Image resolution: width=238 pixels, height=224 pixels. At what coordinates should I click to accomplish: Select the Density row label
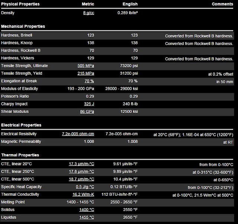8,13
